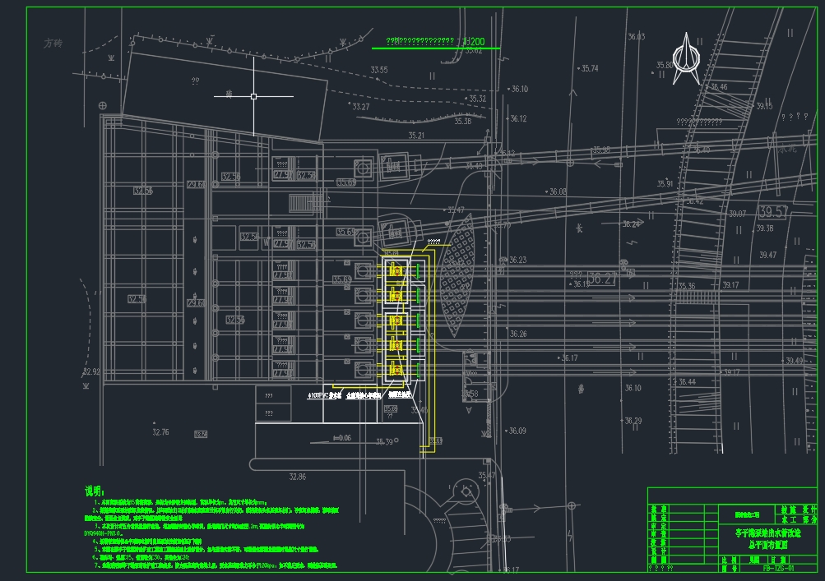This screenshot has height=581, width=825.
Task: Click the crosshair cursor pickbox
Action: point(253,96)
